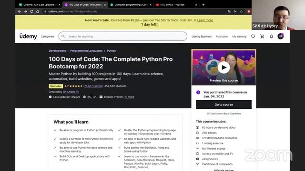Open the NA profile avatar menu
The width and height of the screenshot is (305, 171).
[281, 36]
